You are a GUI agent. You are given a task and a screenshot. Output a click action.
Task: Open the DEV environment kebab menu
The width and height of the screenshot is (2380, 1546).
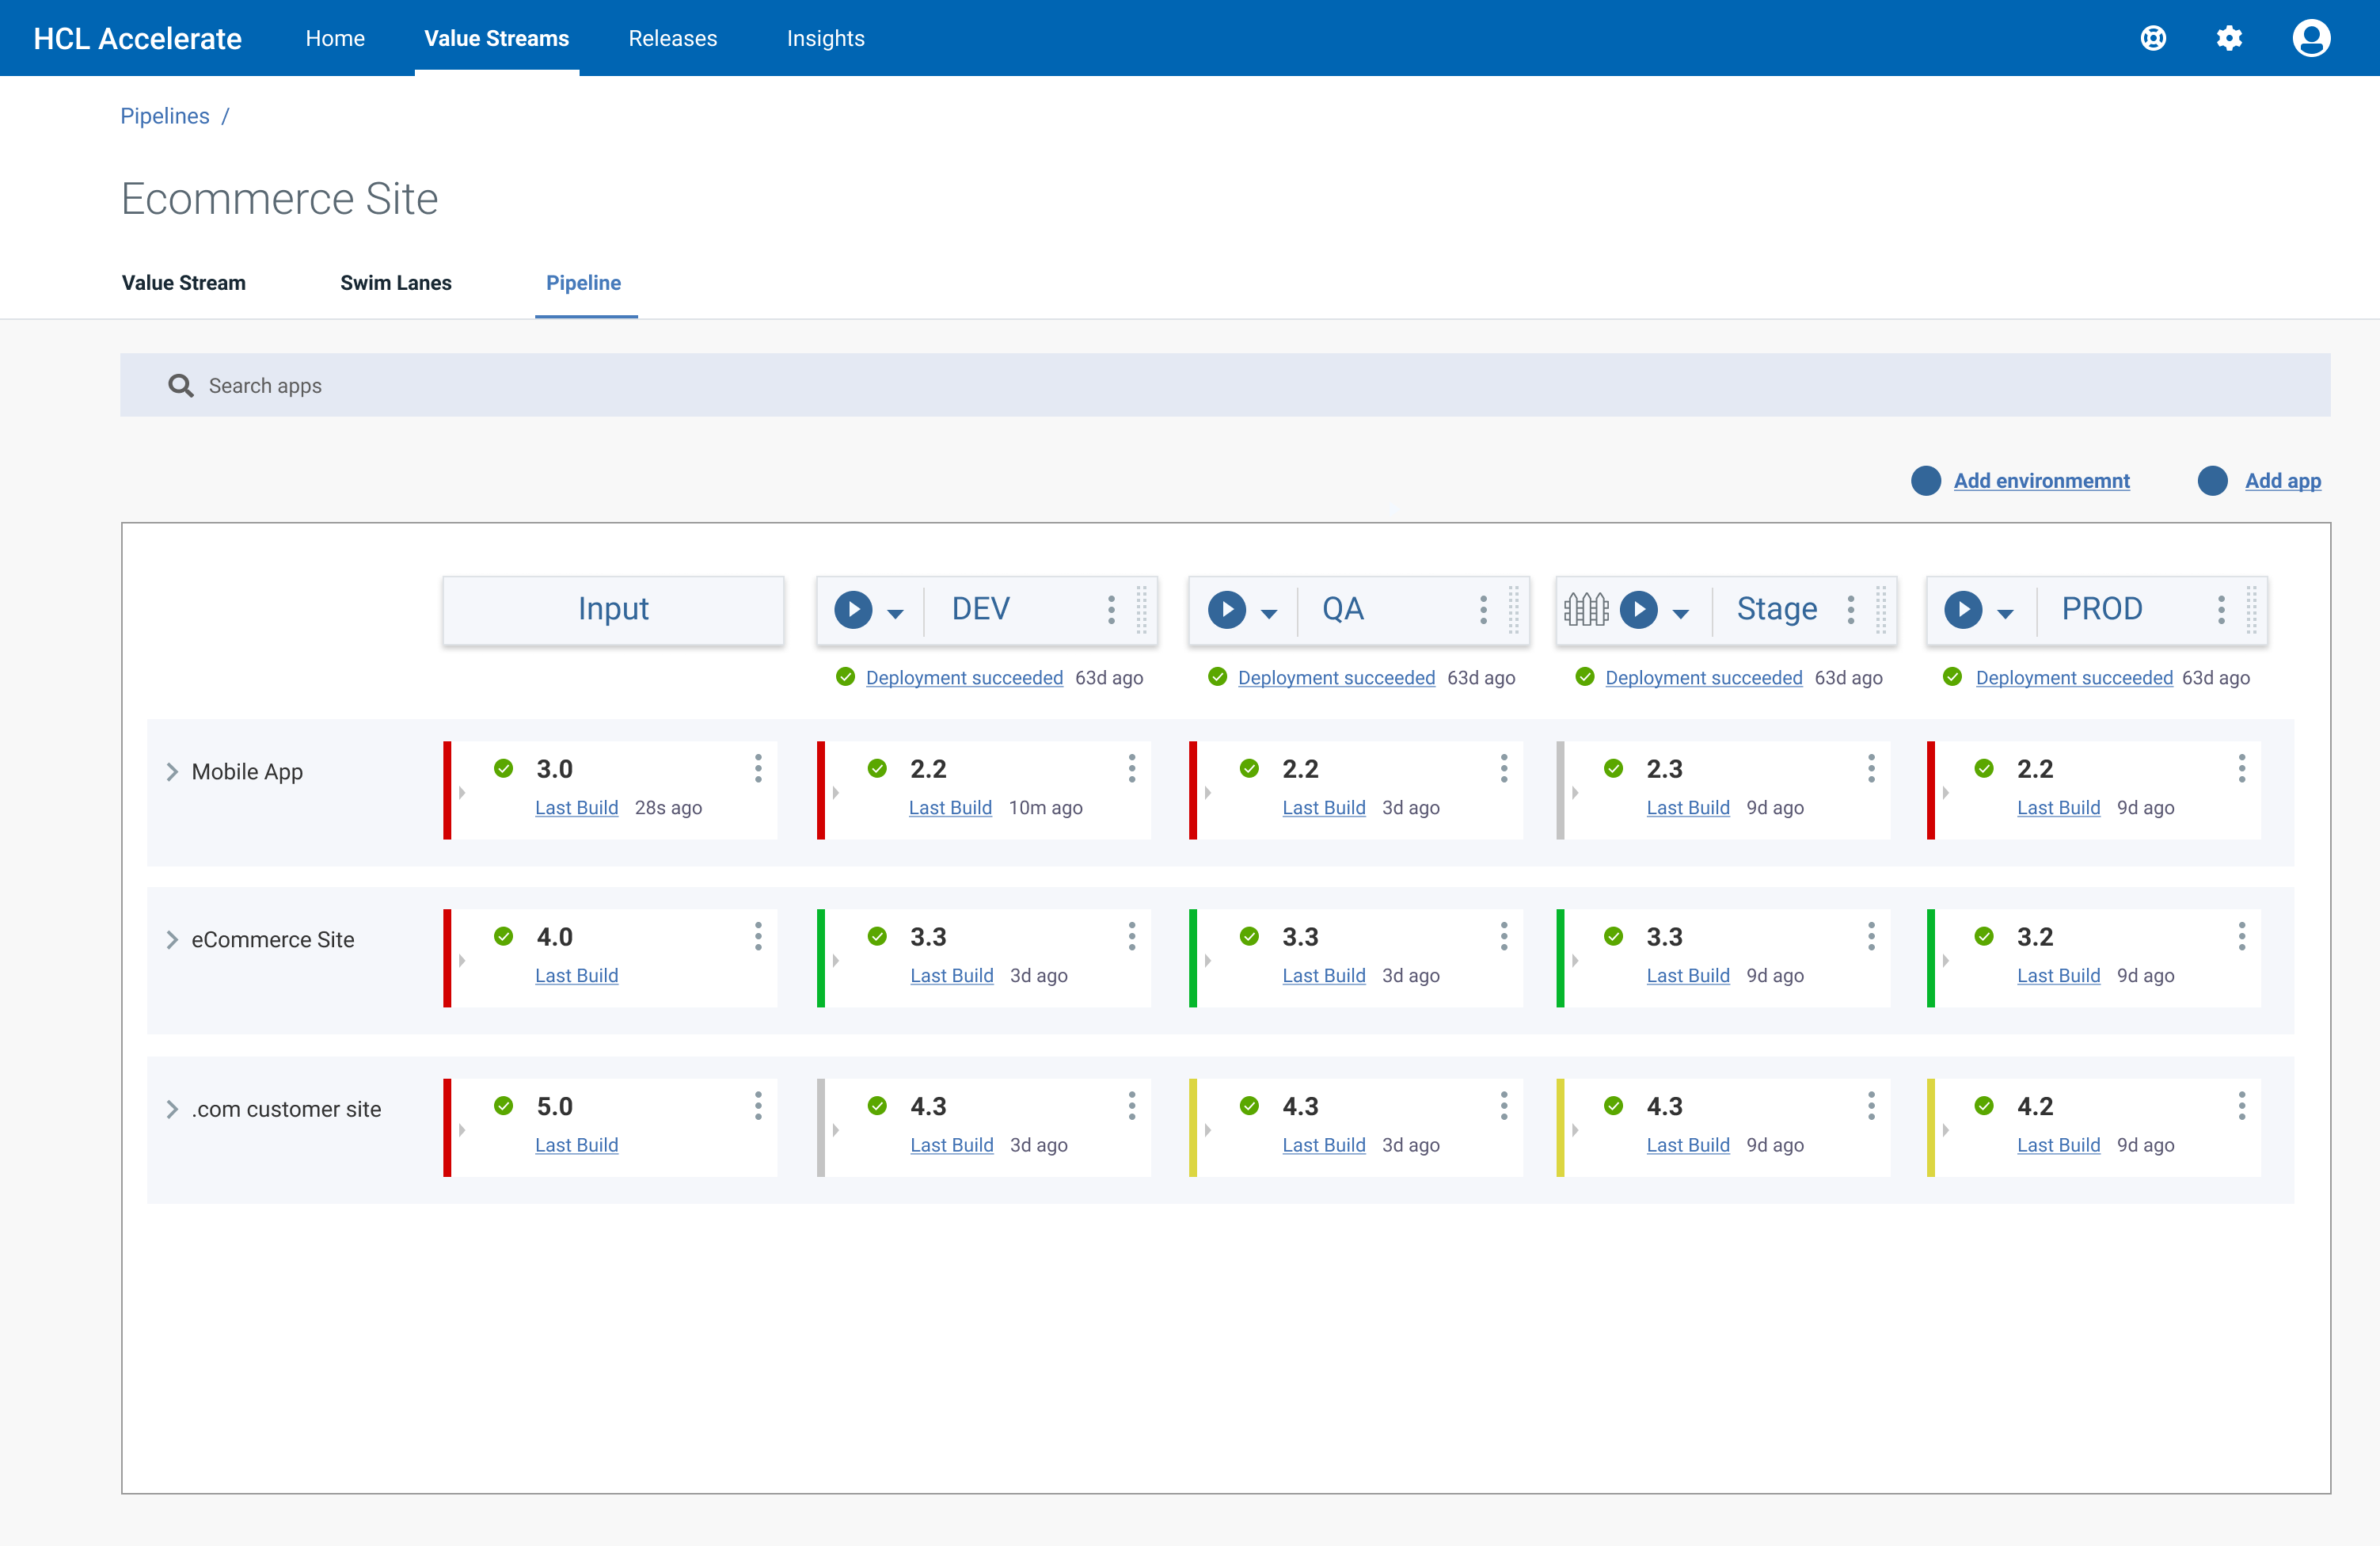[x=1111, y=609]
